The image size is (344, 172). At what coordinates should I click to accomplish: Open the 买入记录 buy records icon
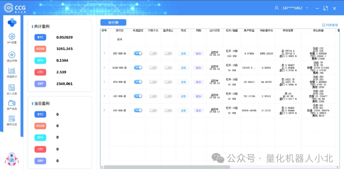(x=12, y=88)
